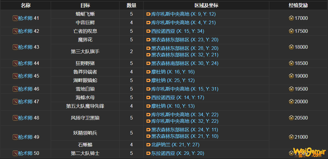
Task: Select the target 魔界花
Action: tap(85, 40)
